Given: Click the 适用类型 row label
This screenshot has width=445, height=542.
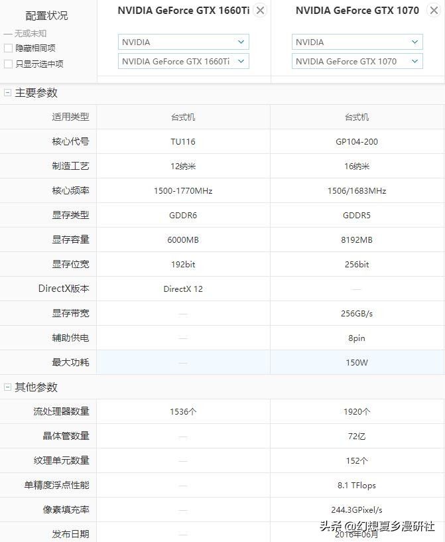Looking at the screenshot, I should coord(70,117).
